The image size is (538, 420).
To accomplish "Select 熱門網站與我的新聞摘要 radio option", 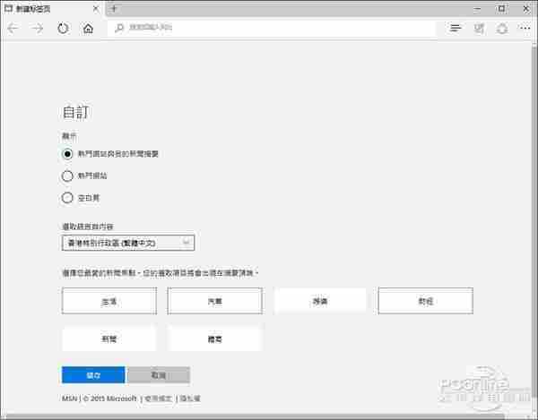I will (67, 153).
